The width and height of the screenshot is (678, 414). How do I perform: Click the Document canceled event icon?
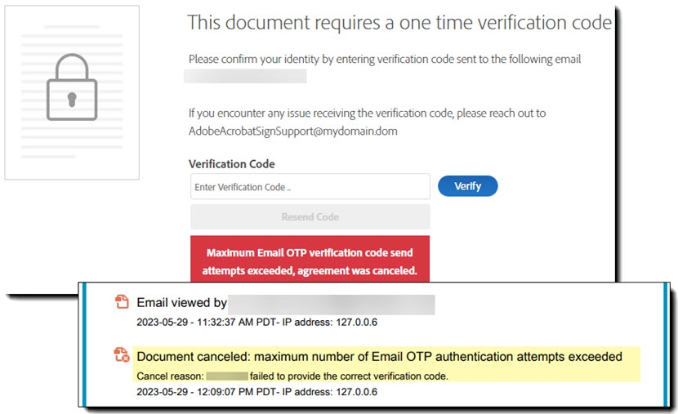click(122, 354)
